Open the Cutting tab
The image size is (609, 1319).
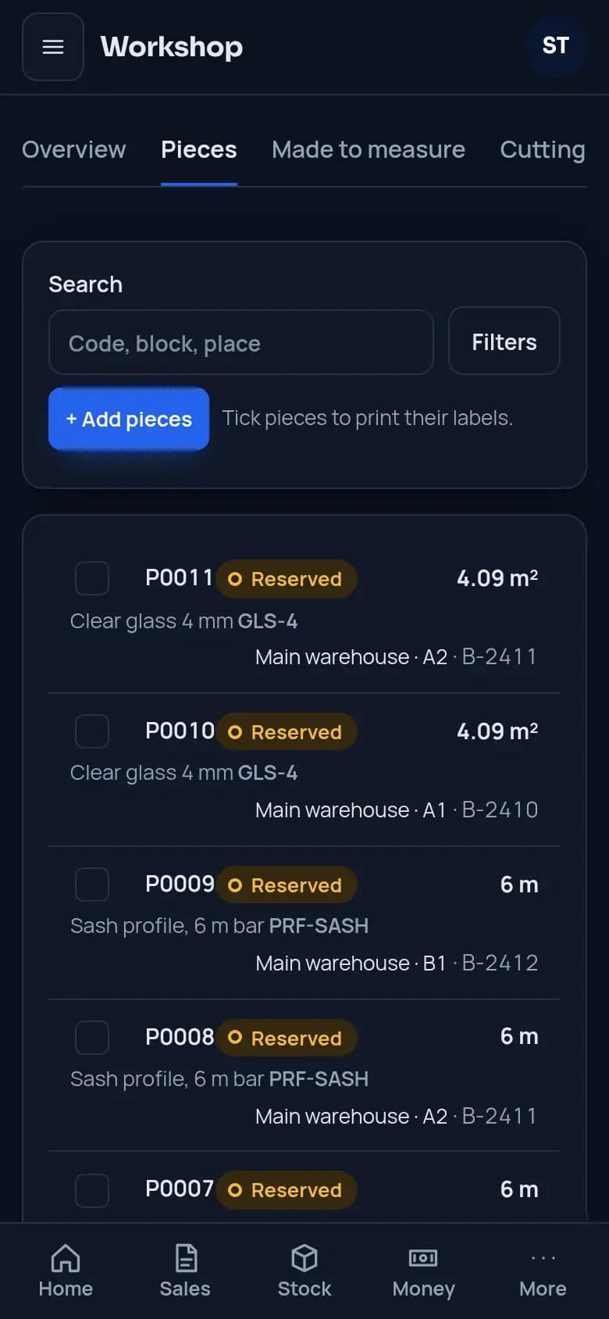pyautogui.click(x=543, y=149)
